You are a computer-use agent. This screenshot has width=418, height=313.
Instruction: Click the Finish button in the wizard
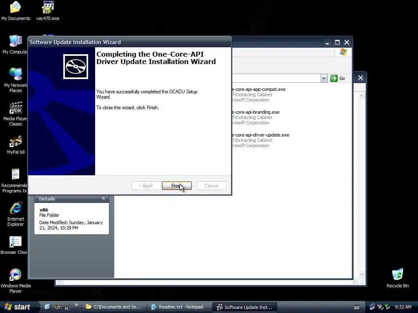point(177,186)
